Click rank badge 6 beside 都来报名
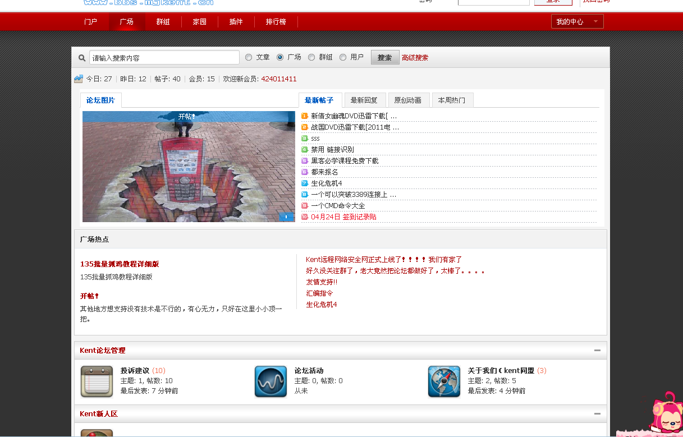This screenshot has width=683, height=437. coord(305,172)
